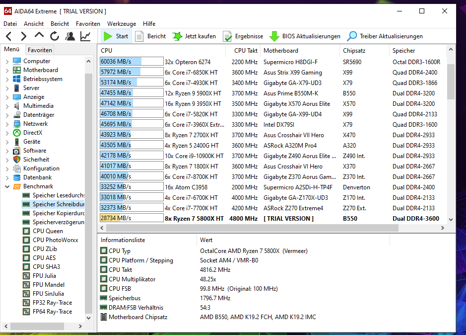This screenshot has width=466, height=335.
Task: Click the CPU Takt column header
Action: [x=243, y=51]
